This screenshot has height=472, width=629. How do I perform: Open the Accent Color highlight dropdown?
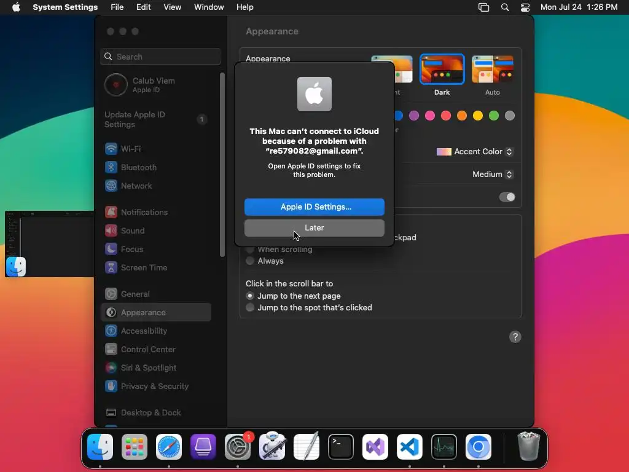click(475, 152)
